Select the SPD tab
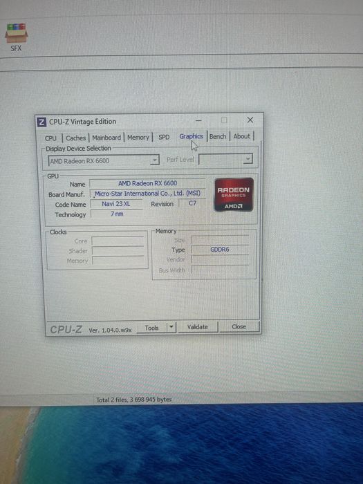 pos(164,137)
